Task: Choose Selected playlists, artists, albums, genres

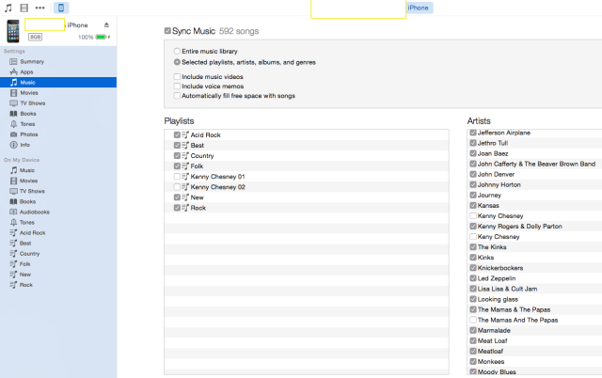Action: coord(177,62)
